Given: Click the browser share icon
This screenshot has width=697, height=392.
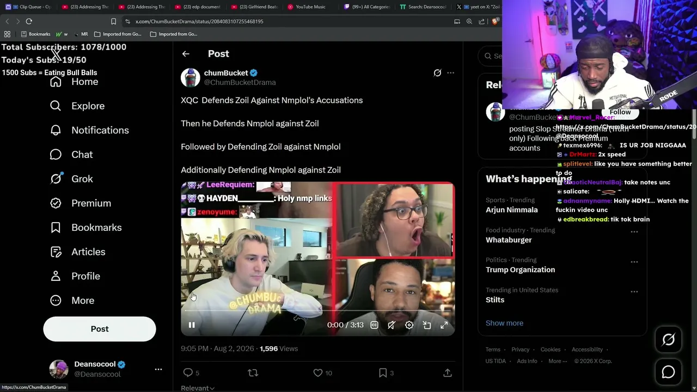Looking at the screenshot, I should coord(482,21).
